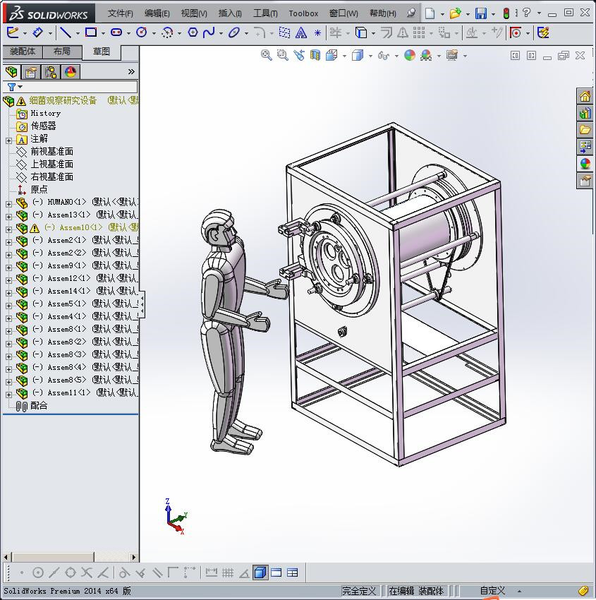
Task: Select the Line sketch tool
Action: [x=66, y=33]
